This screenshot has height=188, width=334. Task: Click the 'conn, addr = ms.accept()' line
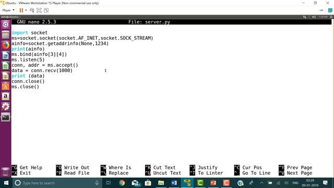pyautogui.click(x=45, y=65)
